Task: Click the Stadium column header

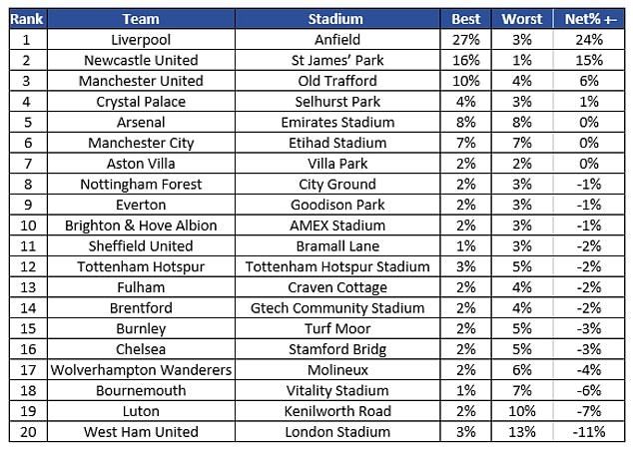Action: click(x=335, y=19)
